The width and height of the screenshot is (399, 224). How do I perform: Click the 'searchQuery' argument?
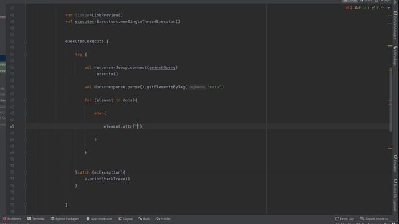[x=162, y=68]
